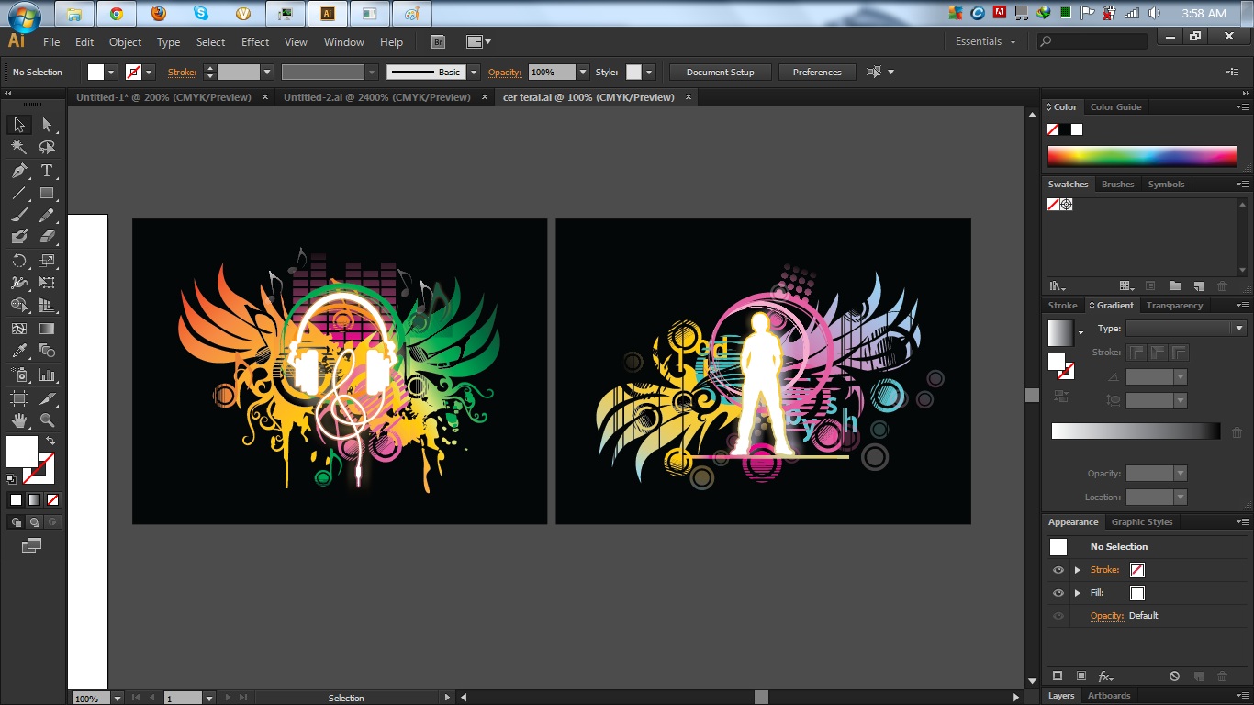Select the Line Segment tool
1254x705 pixels.
[18, 194]
